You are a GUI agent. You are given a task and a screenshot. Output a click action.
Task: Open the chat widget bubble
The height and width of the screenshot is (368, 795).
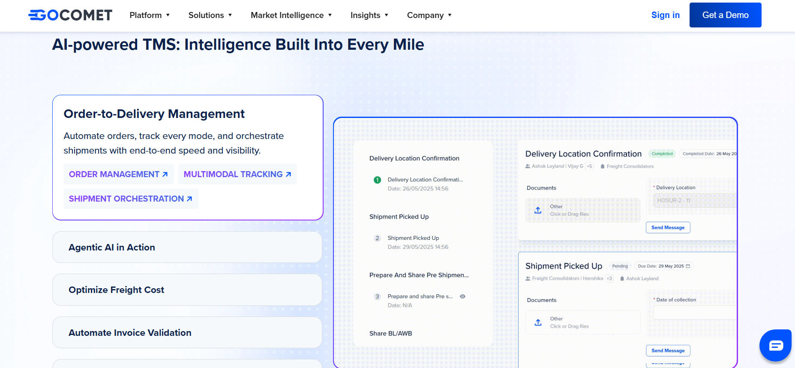pyautogui.click(x=775, y=345)
